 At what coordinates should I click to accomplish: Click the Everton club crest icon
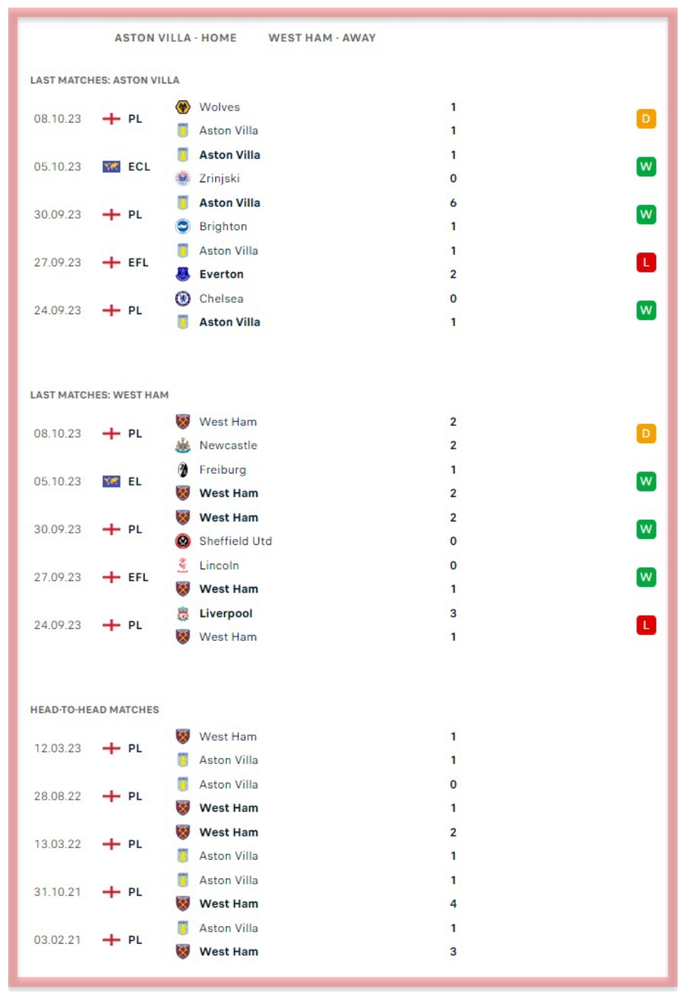coord(183,274)
